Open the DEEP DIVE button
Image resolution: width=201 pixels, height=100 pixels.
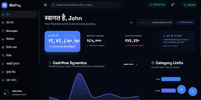pyautogui.click(x=131, y=64)
